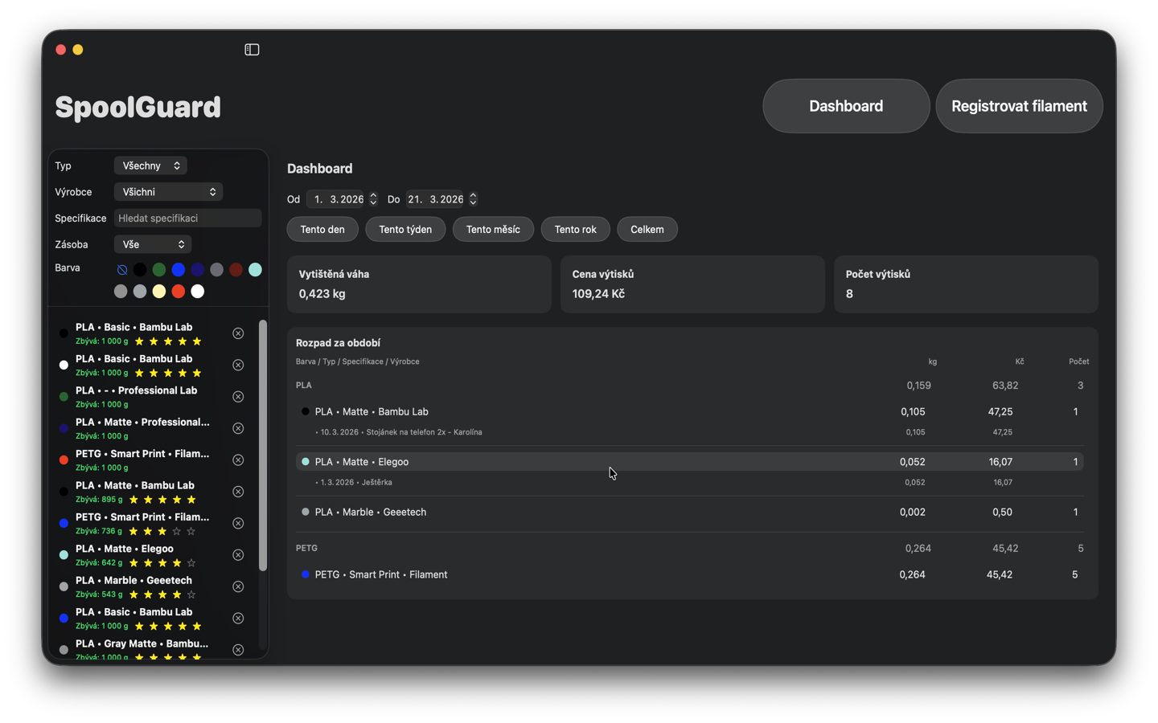Select the "Tento měsíc" period
Image resolution: width=1158 pixels, height=723 pixels.
pyautogui.click(x=493, y=229)
